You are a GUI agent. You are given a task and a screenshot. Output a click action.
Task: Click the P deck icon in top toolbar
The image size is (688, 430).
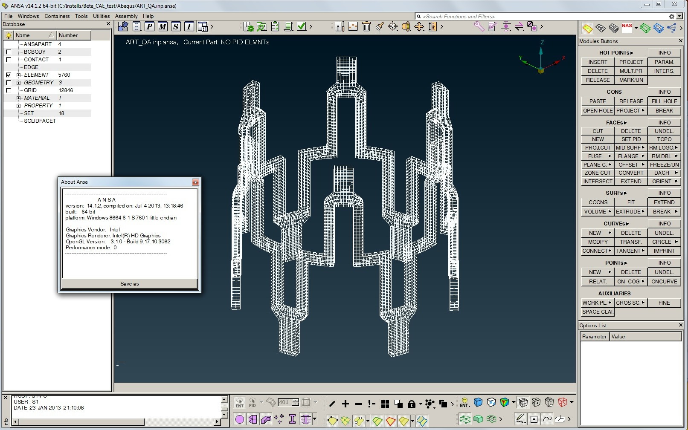pos(149,26)
